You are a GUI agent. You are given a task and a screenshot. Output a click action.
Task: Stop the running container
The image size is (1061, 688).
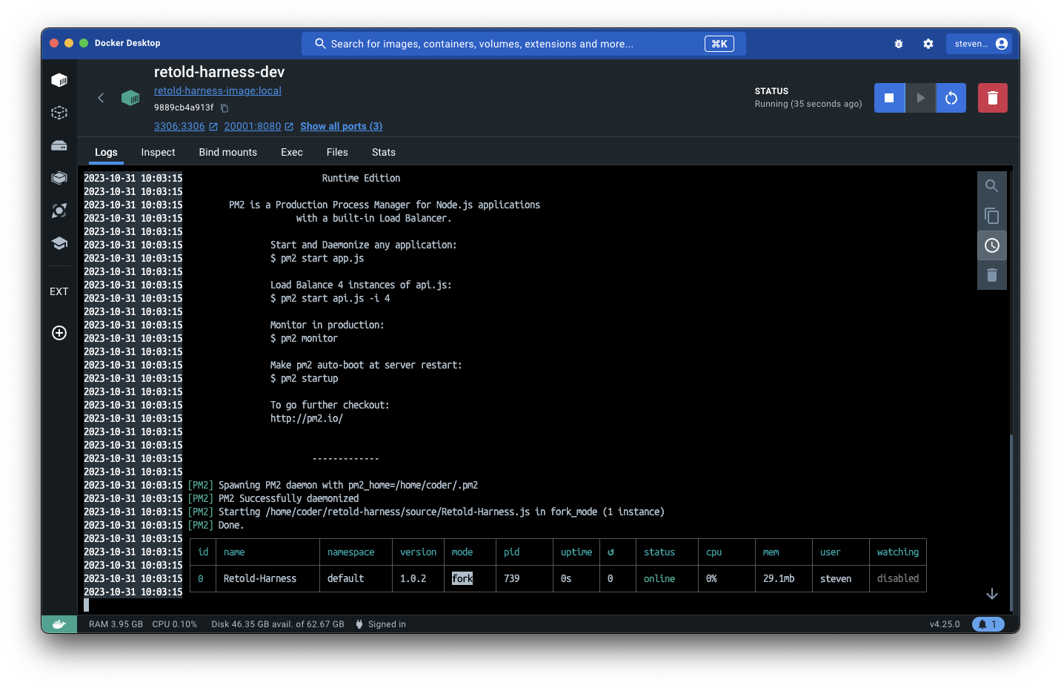[889, 98]
